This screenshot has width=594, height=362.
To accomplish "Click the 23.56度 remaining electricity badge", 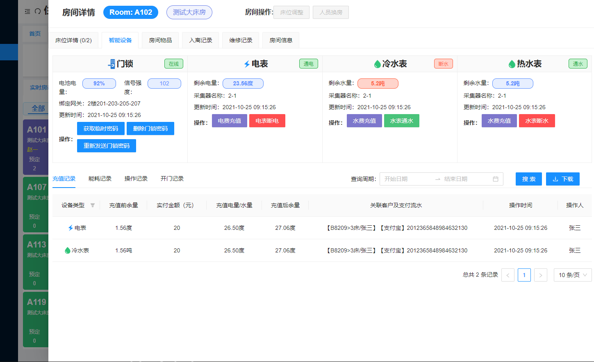I will point(243,83).
